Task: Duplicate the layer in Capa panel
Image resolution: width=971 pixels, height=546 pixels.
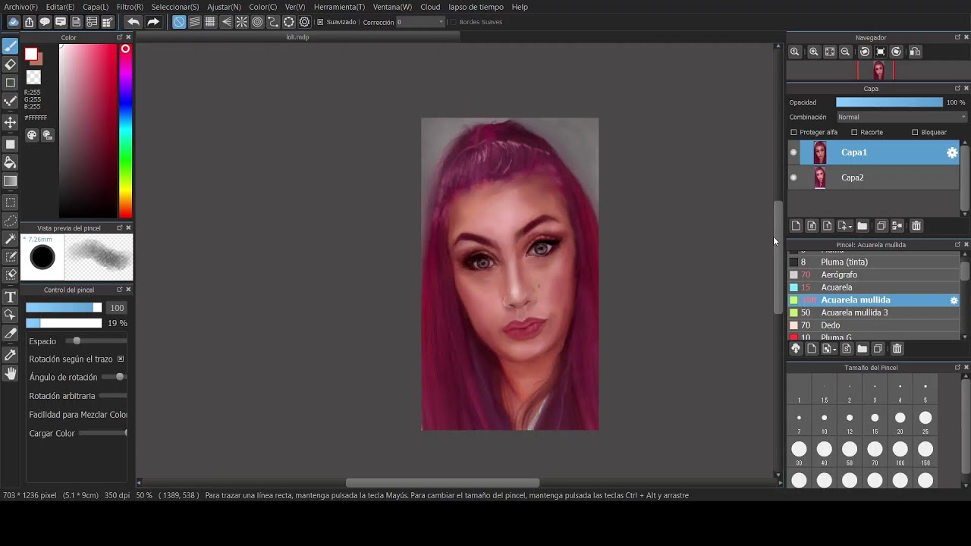Action: tap(881, 226)
